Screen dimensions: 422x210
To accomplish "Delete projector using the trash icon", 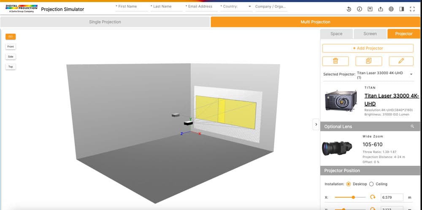I will coord(335,61).
